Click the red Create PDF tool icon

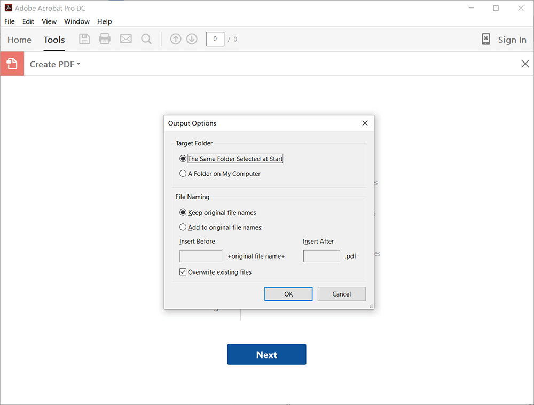pyautogui.click(x=12, y=64)
